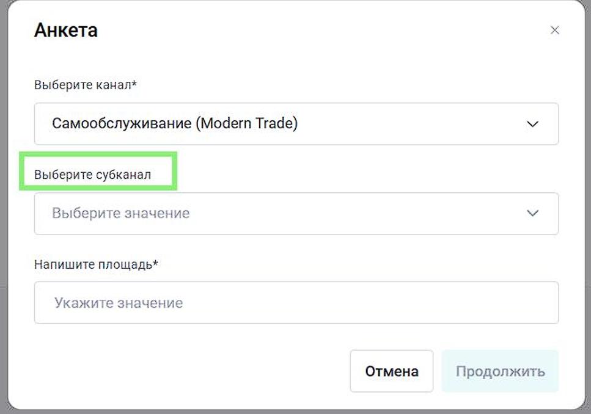This screenshot has height=414, width=591.
Task: Close the Анкета dialog with the X icon
Action: [x=554, y=31]
